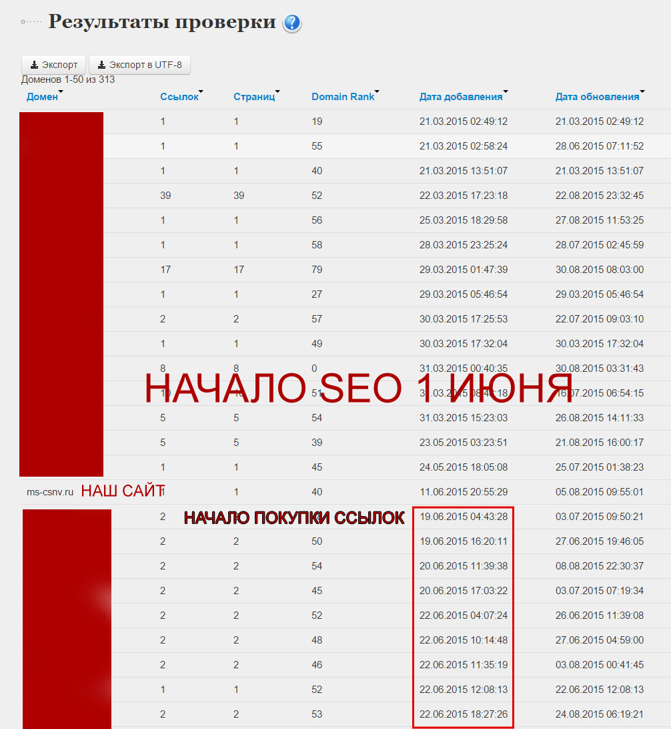671x729 pixels.
Task: Select update date 08.08.2015 22:30:37
Action: (600, 566)
